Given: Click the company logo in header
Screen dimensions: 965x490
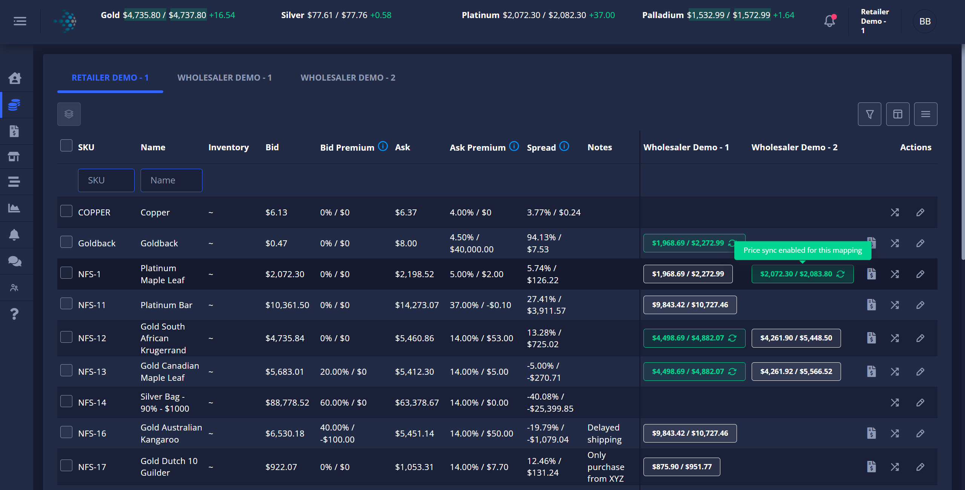Looking at the screenshot, I should tap(65, 21).
